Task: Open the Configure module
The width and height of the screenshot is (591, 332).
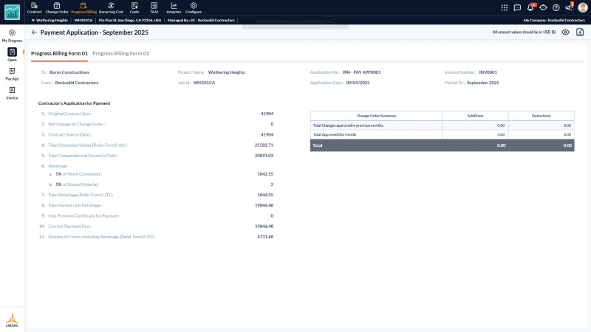Action: click(194, 8)
